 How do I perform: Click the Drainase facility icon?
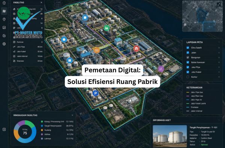tap(14, 61)
